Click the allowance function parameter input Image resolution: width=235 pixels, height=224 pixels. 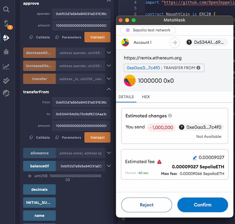(81, 153)
